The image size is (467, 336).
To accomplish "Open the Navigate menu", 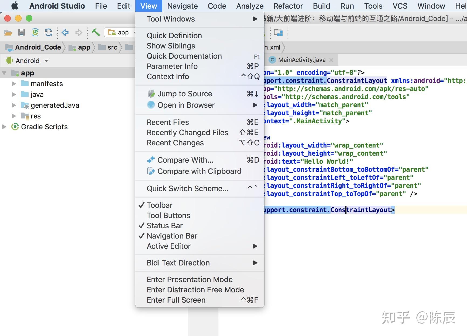I will click(x=182, y=6).
